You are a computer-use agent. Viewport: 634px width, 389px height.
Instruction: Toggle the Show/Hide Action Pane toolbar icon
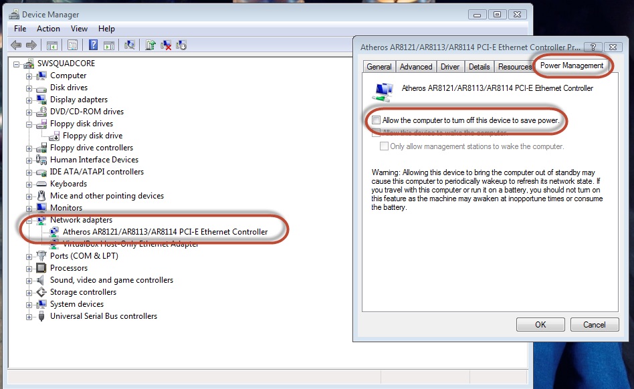pyautogui.click(x=109, y=45)
